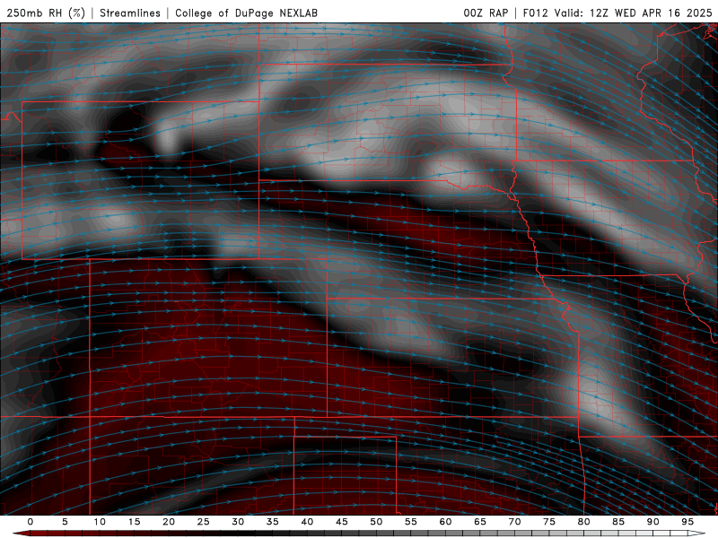Click the "75" colorbar label
Viewport: 718px width, 538px height.
pos(549,522)
